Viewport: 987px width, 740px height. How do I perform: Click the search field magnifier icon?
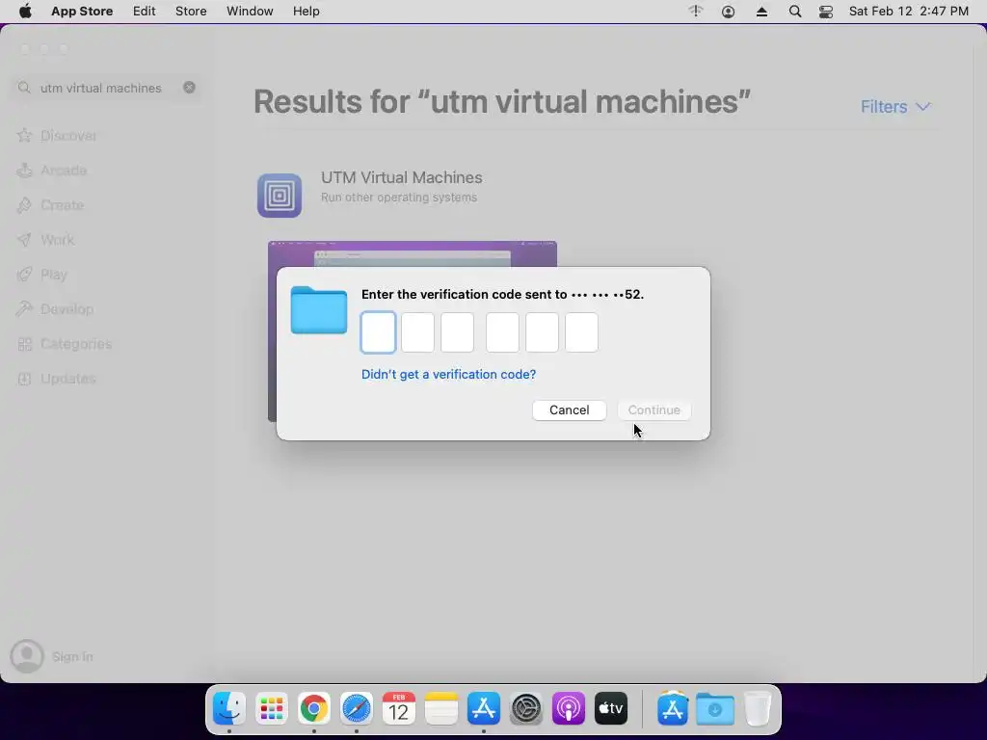24,88
